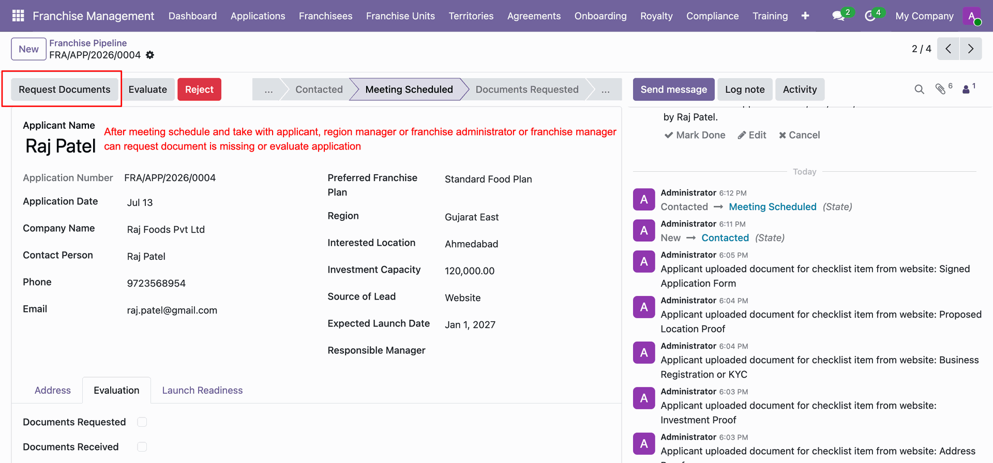Click Send message in chatter

(x=673, y=89)
